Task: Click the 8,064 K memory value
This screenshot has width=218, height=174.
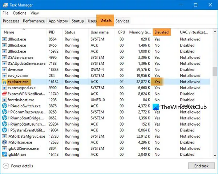Action: (144, 130)
